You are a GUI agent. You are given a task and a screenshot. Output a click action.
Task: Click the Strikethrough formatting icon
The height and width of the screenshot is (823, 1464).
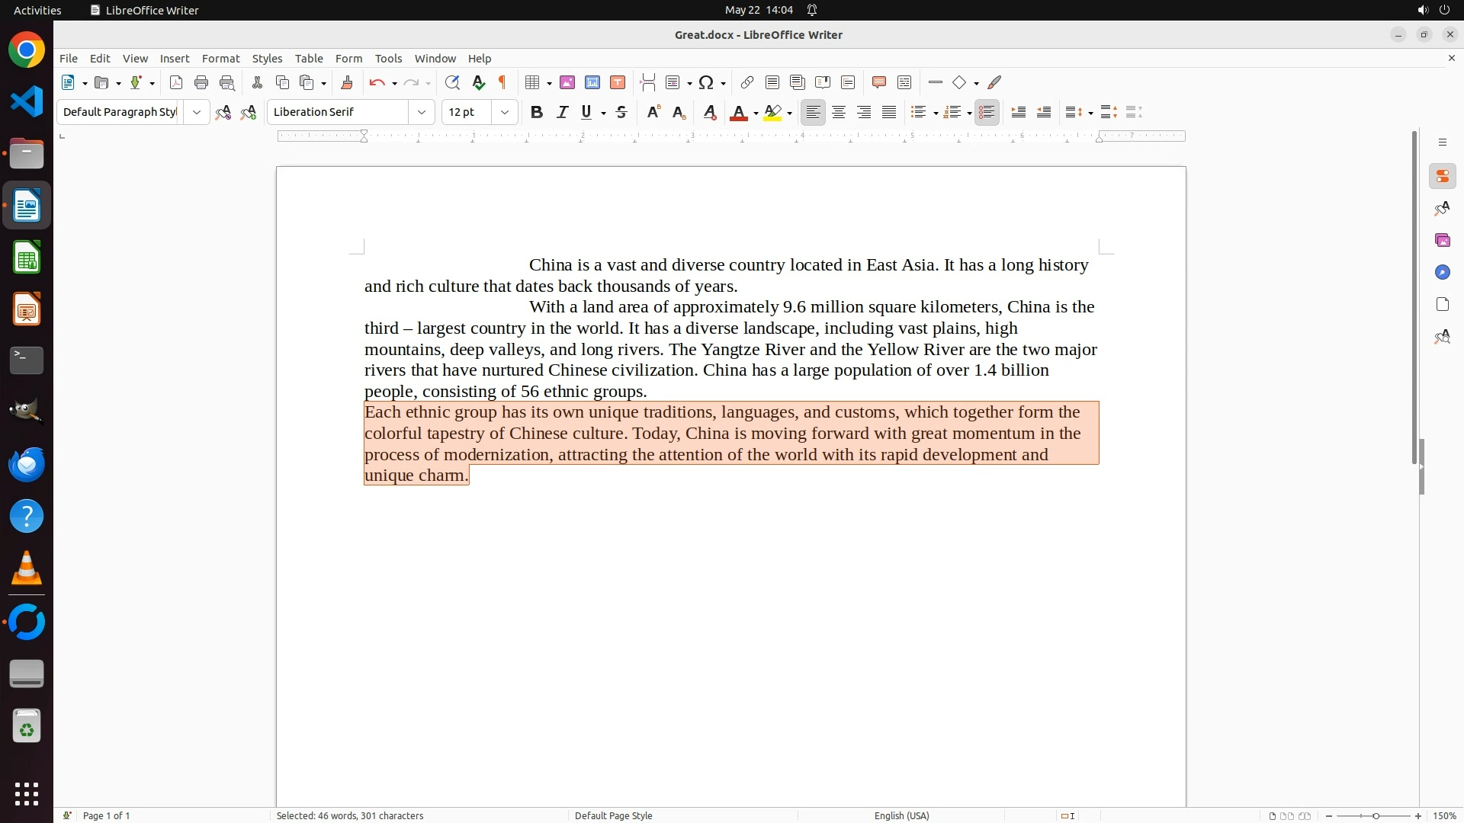pyautogui.click(x=621, y=113)
